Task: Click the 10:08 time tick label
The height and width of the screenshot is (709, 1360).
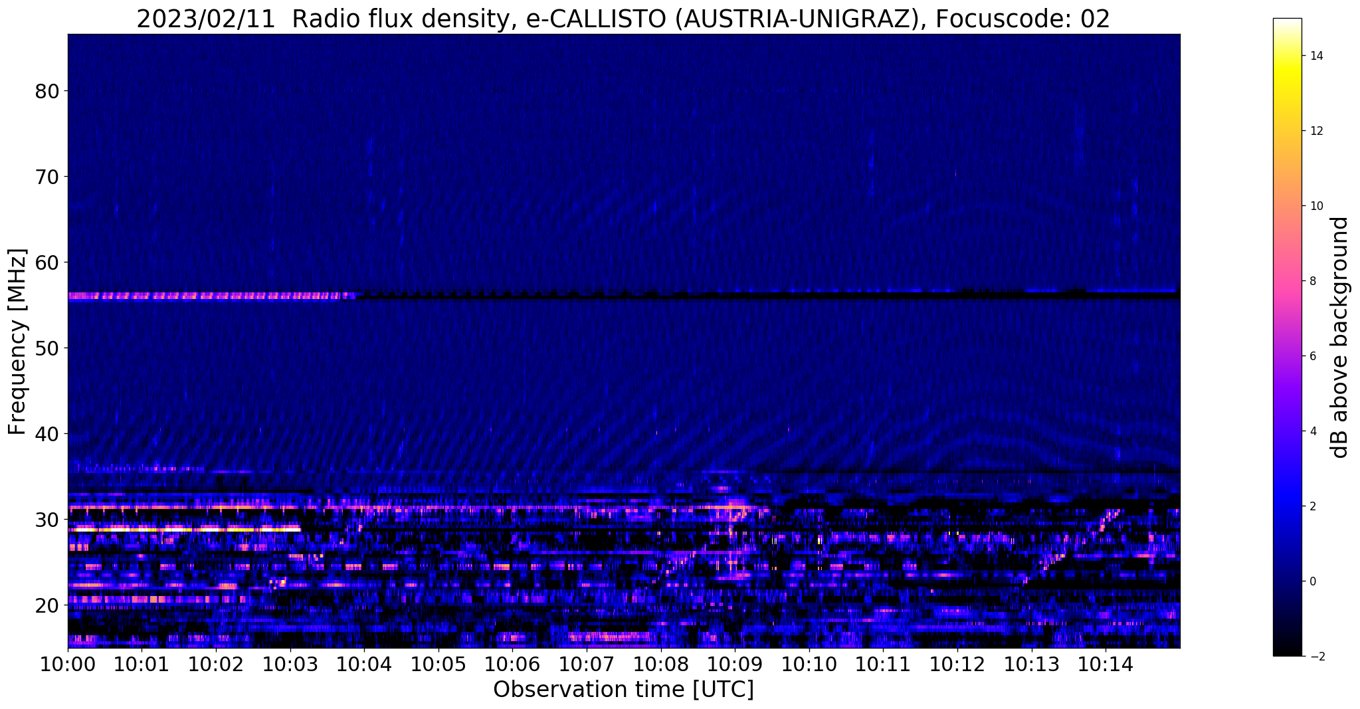Action: (660, 664)
